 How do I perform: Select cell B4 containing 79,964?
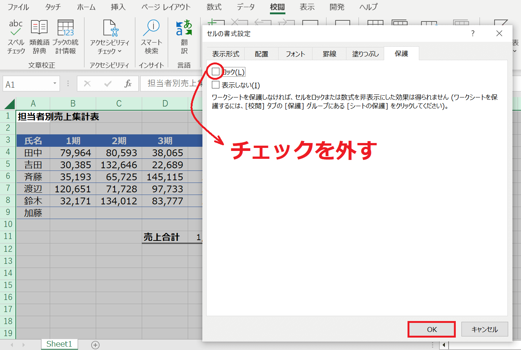pos(73,153)
